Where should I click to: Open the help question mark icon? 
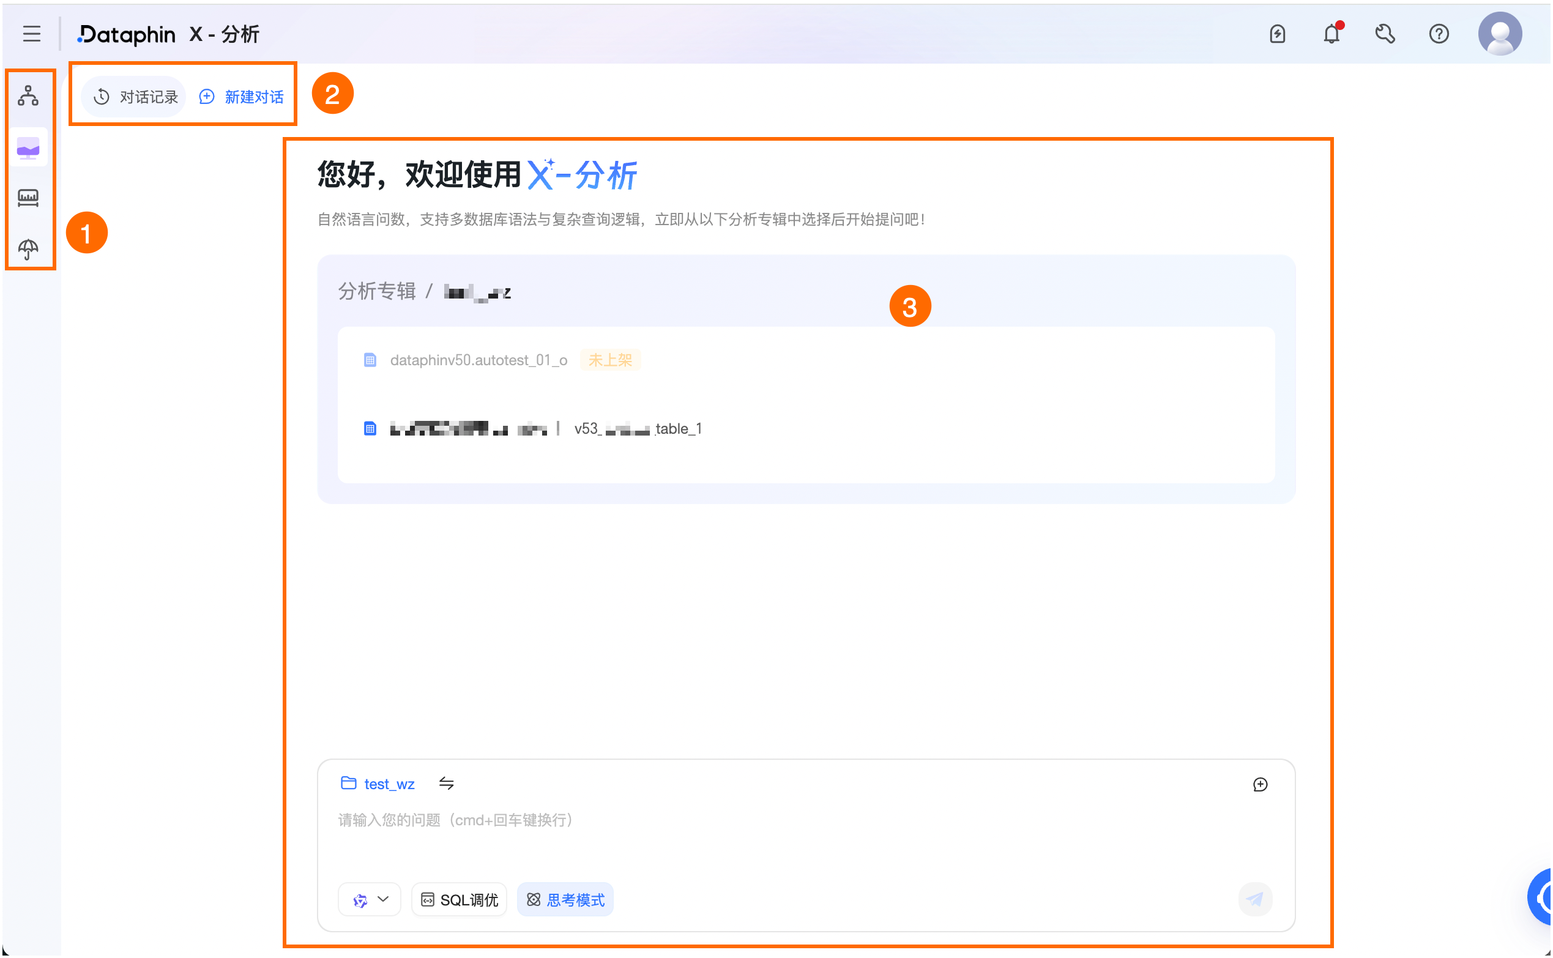tap(1439, 34)
